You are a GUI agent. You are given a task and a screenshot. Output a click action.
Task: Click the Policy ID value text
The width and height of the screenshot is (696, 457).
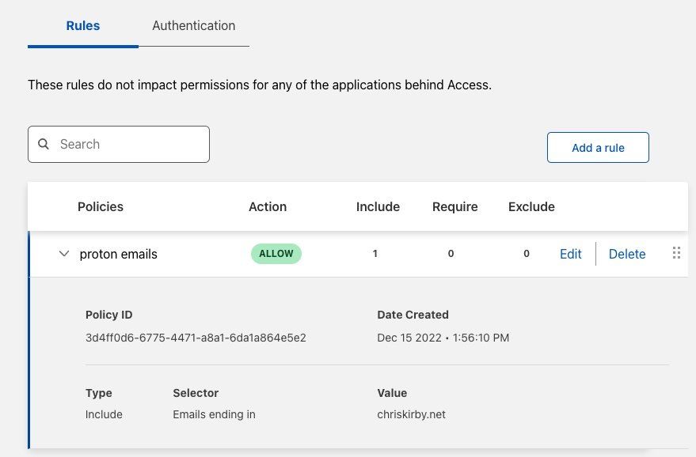click(196, 338)
